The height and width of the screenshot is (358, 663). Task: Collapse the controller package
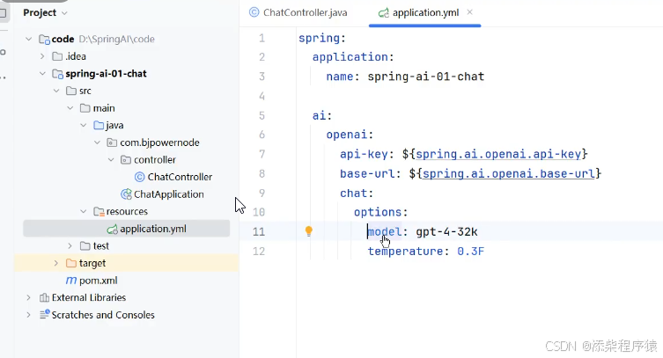coord(111,160)
